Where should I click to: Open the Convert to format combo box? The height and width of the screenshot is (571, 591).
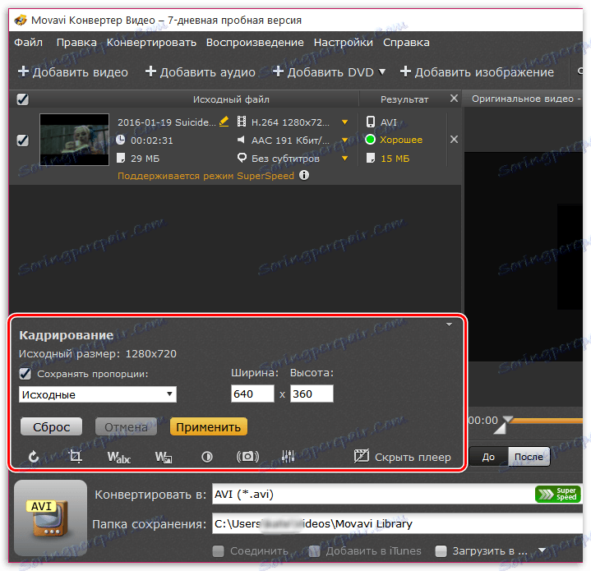(x=397, y=494)
